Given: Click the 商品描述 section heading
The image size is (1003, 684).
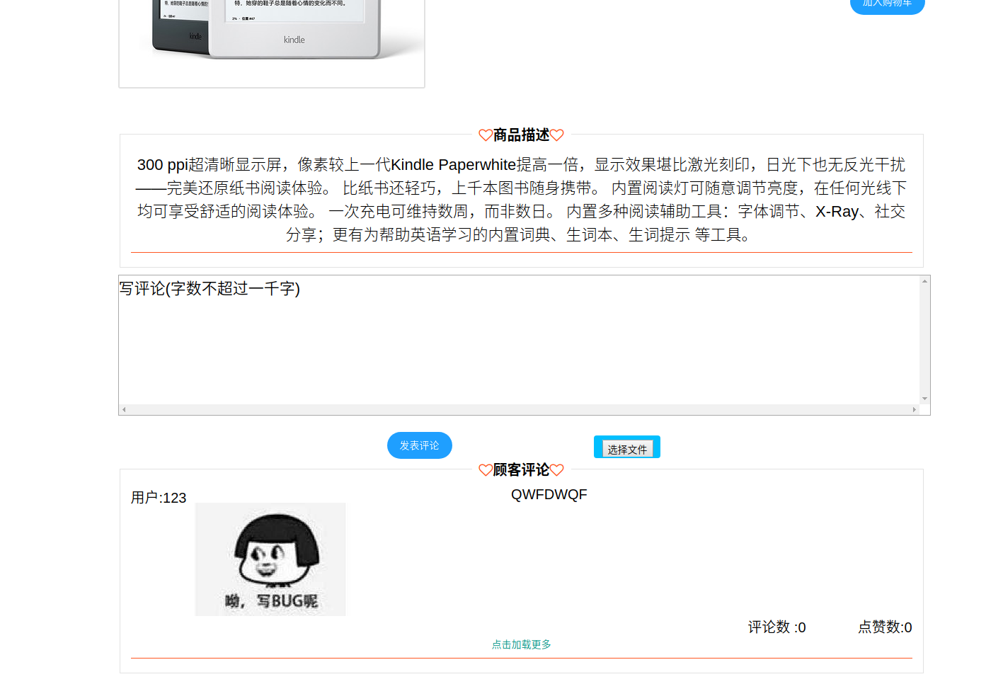Looking at the screenshot, I should pos(522,135).
